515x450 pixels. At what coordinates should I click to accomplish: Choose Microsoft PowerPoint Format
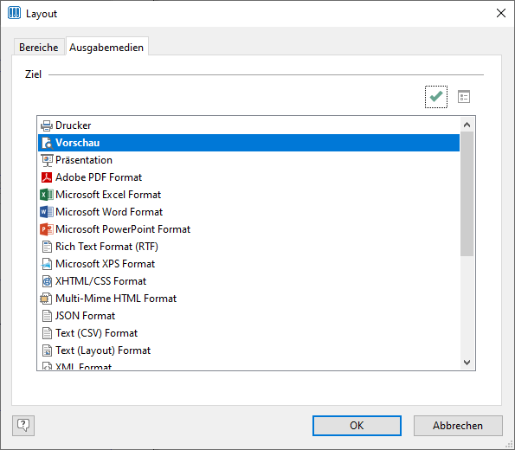point(249,229)
